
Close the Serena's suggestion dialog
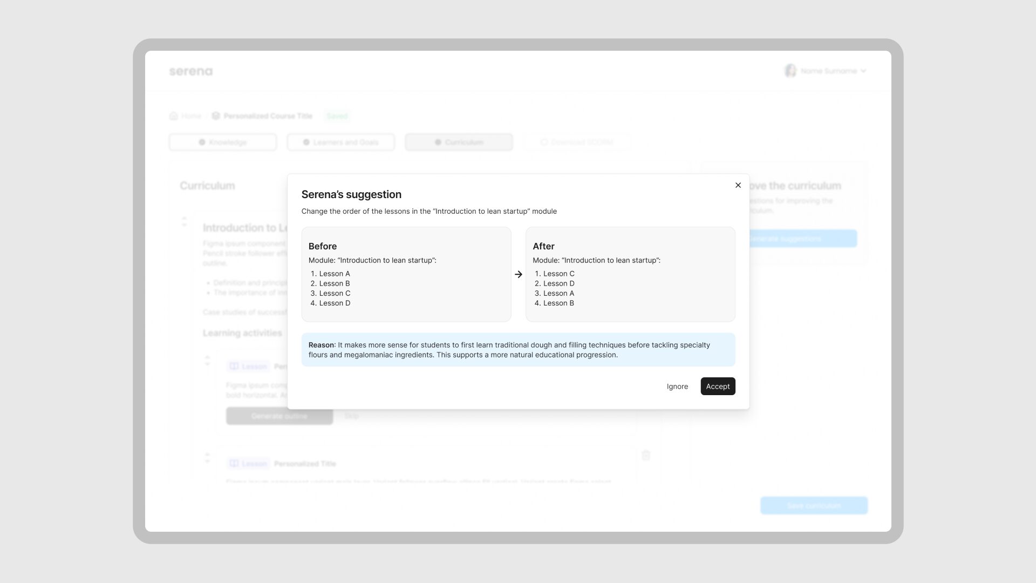coord(738,185)
